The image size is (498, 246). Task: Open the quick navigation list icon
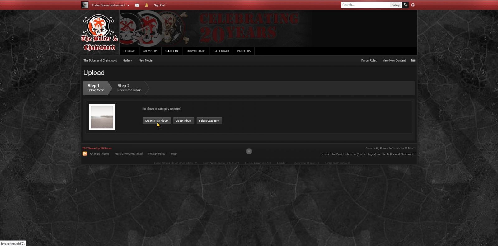click(x=413, y=60)
